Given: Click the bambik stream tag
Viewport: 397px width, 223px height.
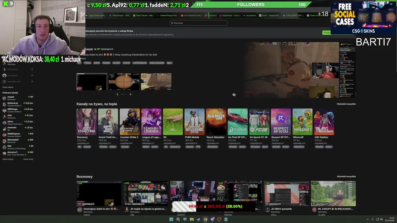Looking at the screenshot, I should [117, 63].
